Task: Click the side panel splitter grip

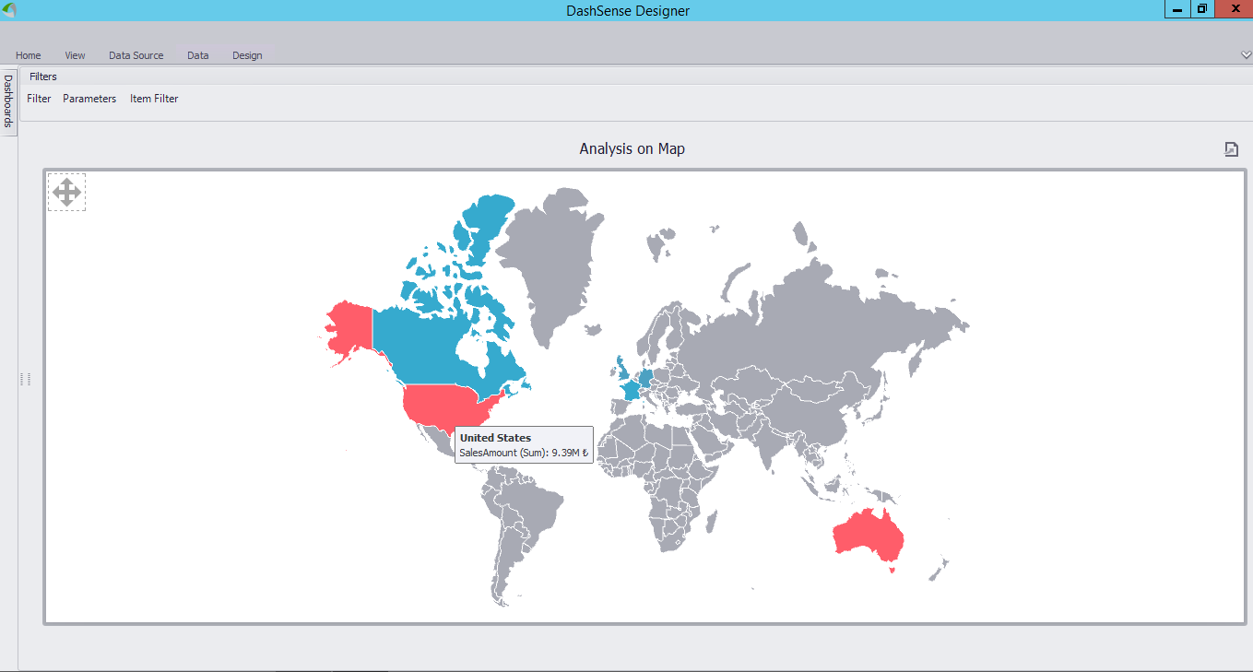Action: tap(26, 380)
